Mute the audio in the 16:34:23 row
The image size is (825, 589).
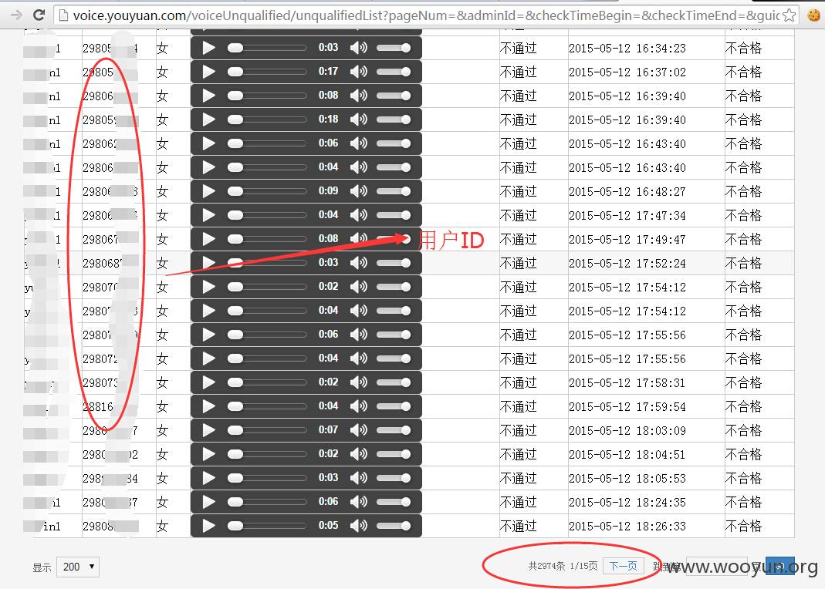tap(359, 48)
